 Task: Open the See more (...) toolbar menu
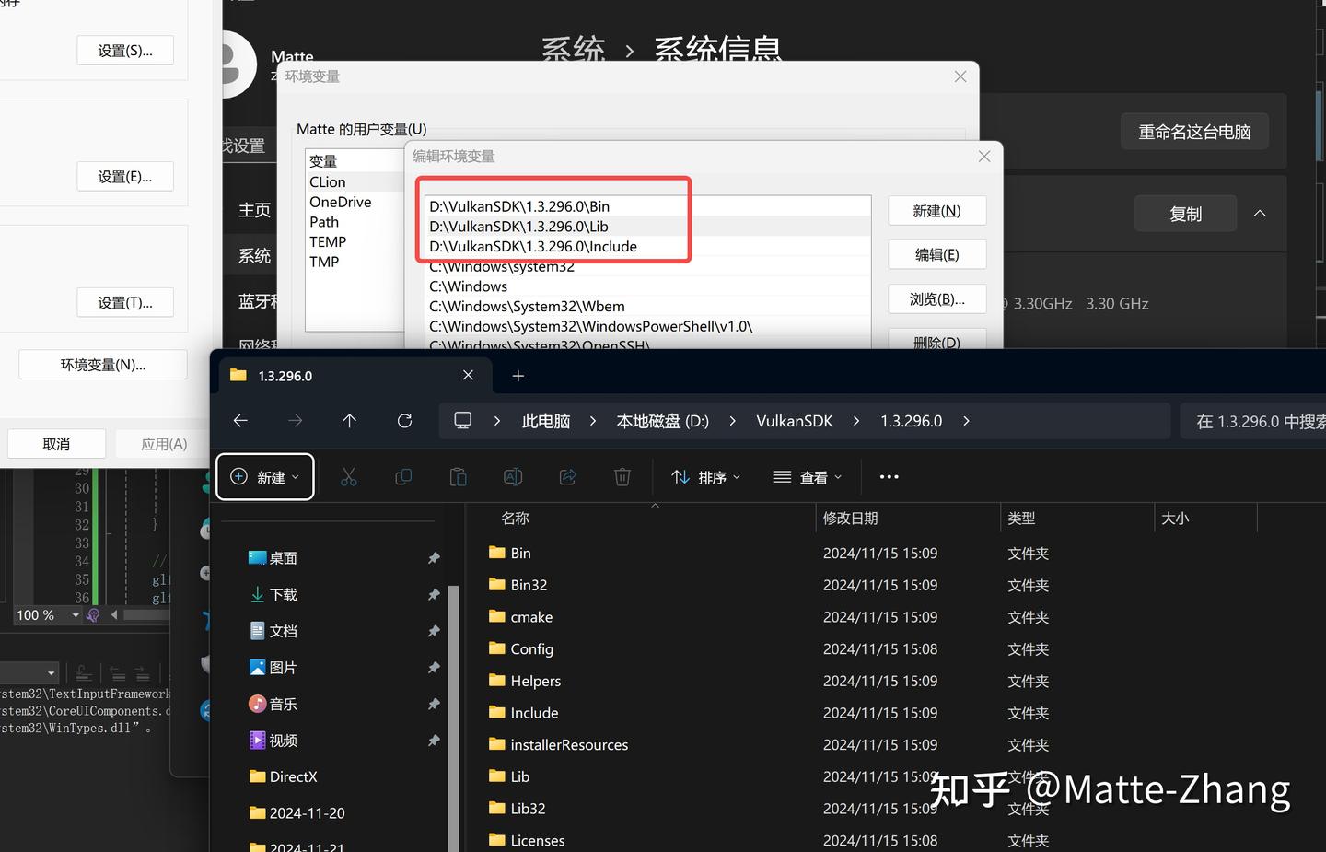click(x=888, y=477)
